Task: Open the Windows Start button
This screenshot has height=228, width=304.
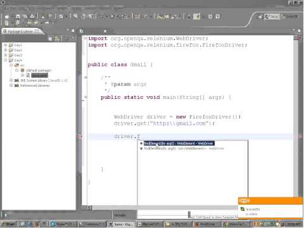Action: pyautogui.click(x=8, y=224)
